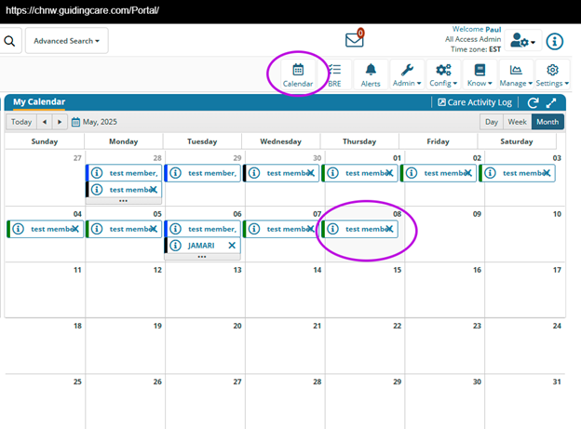Screen dimensions: 581x429
Task: Go to the next month arrow
Action: click(60, 122)
